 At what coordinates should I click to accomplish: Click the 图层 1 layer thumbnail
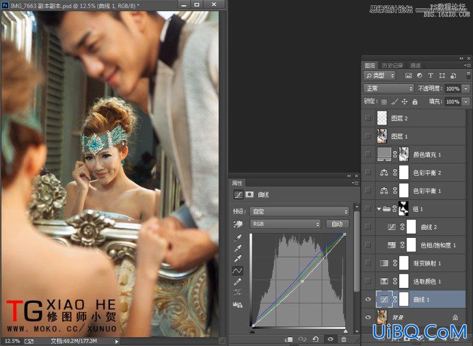pos(382,136)
